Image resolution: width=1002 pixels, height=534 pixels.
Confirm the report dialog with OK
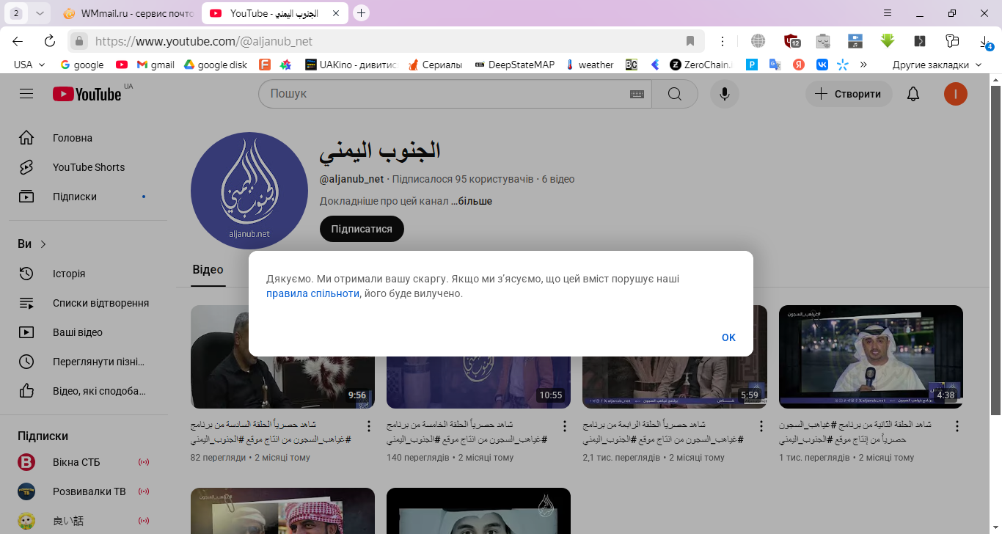728,337
